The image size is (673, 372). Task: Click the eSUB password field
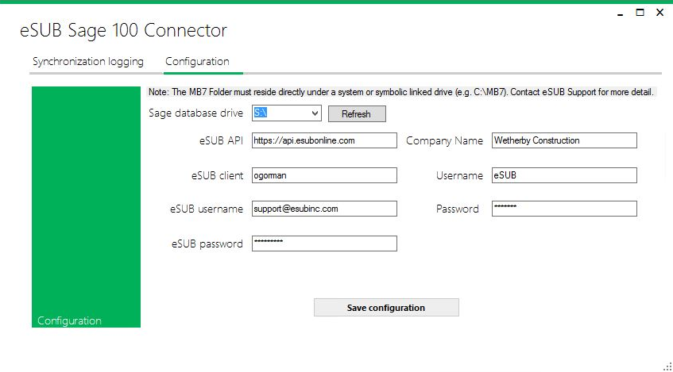click(x=324, y=244)
